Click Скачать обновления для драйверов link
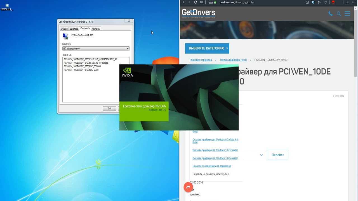Viewport: 358px width, 201px height. pos(212,166)
